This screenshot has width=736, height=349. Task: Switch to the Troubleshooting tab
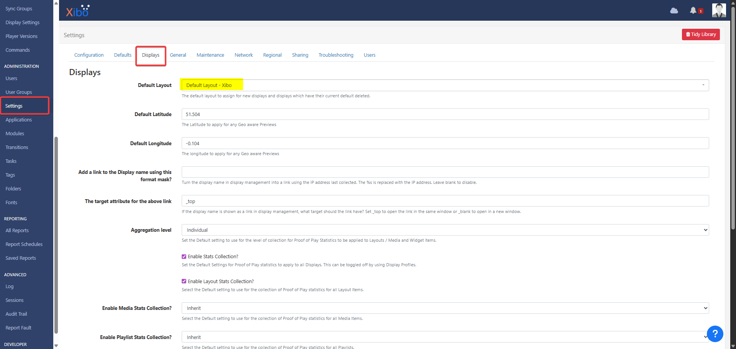pyautogui.click(x=336, y=55)
